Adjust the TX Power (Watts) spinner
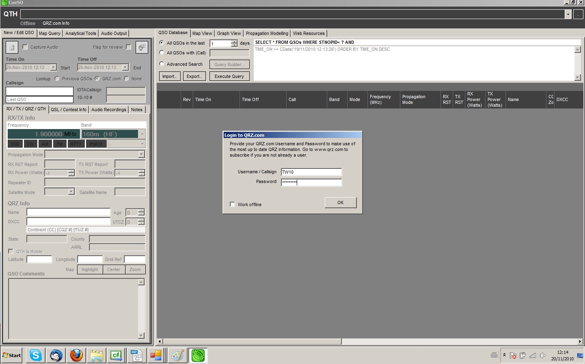This screenshot has width=585, height=364. (141, 173)
